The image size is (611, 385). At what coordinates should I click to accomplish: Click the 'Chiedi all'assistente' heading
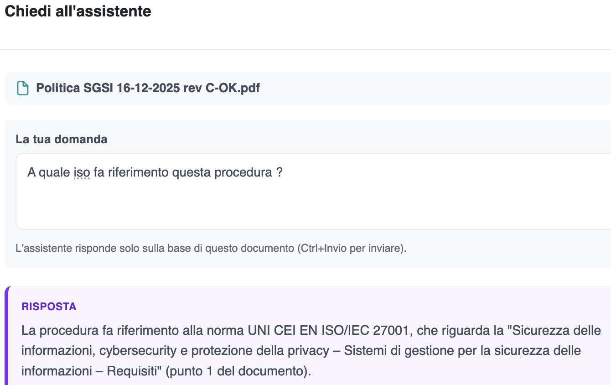[78, 11]
